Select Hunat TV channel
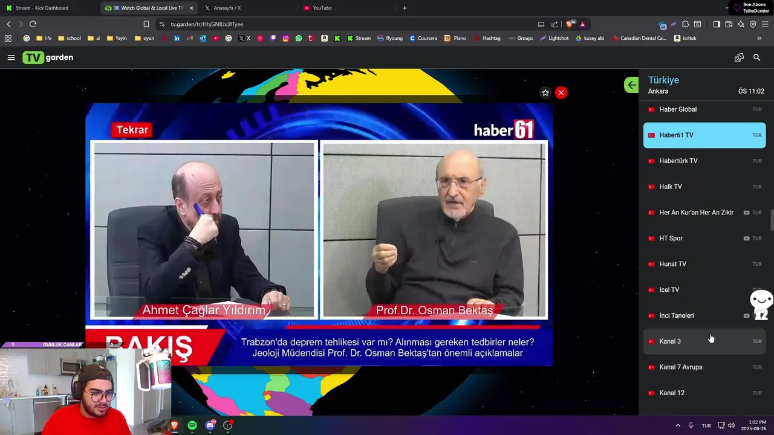Screen dimensions: 774x435 [x=704, y=264]
